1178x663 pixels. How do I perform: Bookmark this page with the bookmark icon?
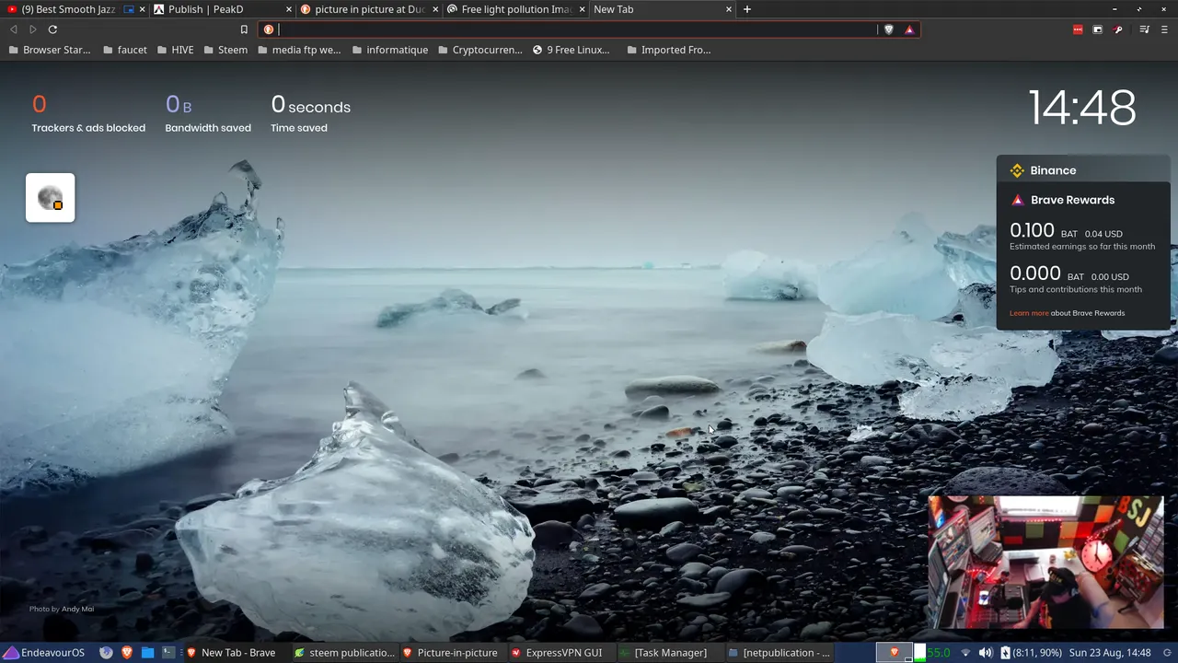[x=244, y=29]
